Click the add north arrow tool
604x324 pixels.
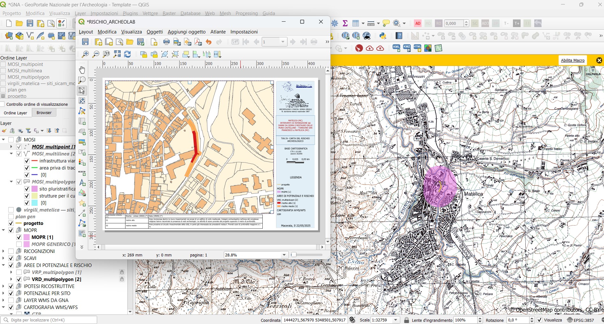coord(82,183)
